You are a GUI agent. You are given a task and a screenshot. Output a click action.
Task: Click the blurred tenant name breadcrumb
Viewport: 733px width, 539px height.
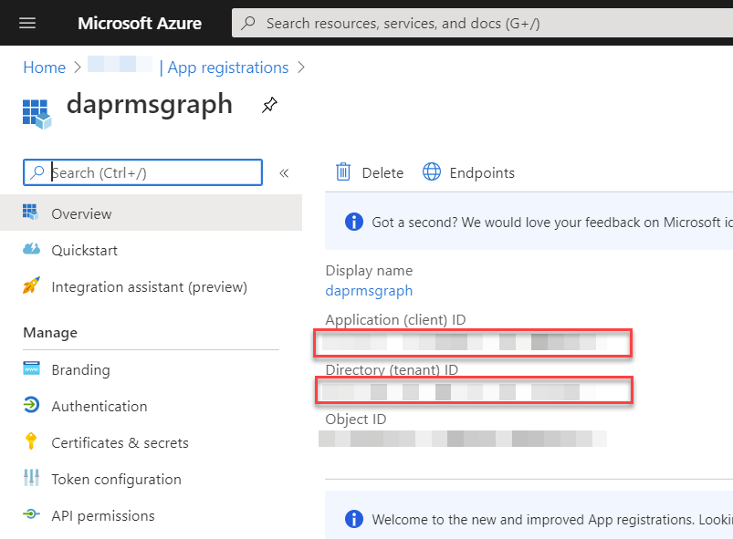tap(120, 64)
